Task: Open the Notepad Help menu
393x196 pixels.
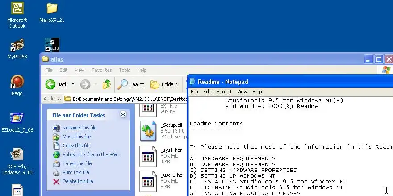Action: (x=257, y=92)
